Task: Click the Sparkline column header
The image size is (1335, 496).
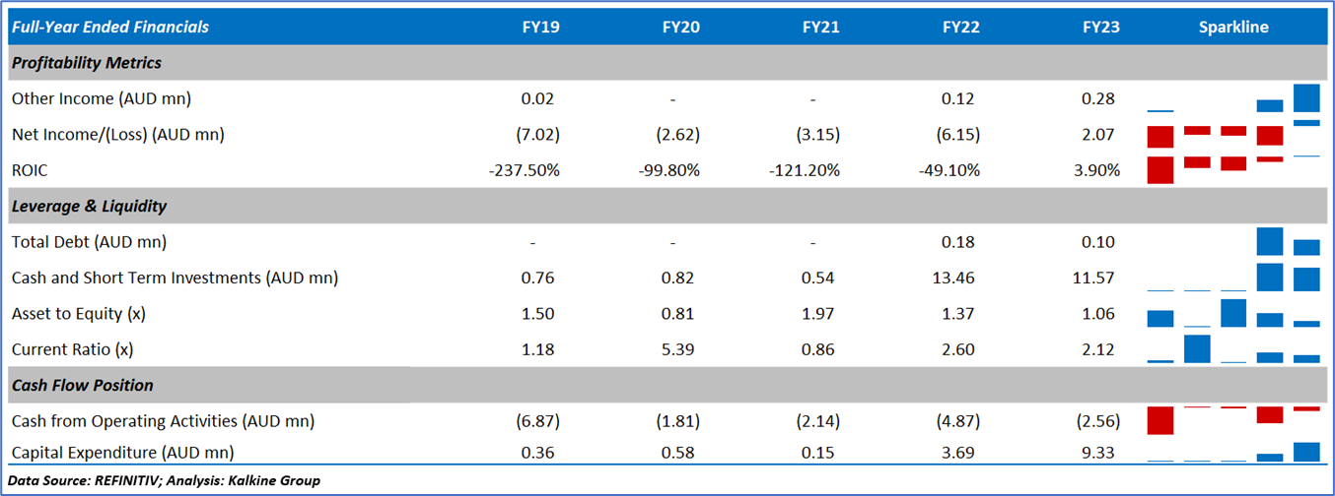Action: pos(1233,28)
